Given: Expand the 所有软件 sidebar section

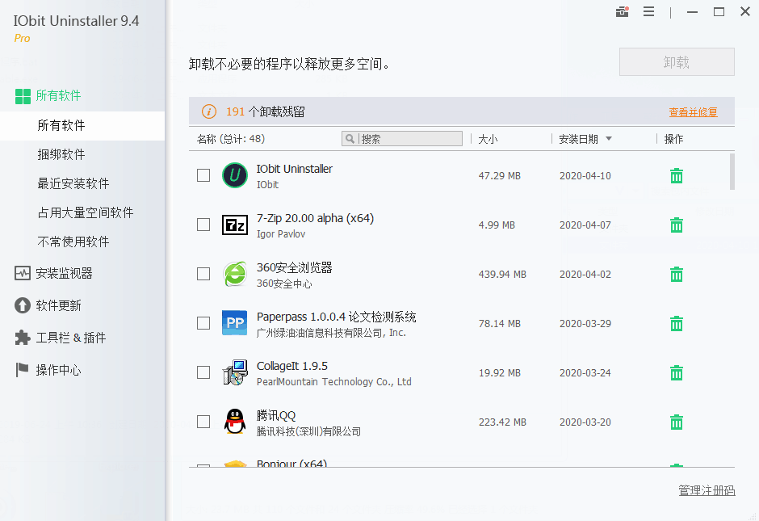Looking at the screenshot, I should [58, 95].
